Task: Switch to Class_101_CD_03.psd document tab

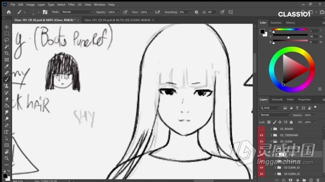Action: pyautogui.click(x=117, y=20)
